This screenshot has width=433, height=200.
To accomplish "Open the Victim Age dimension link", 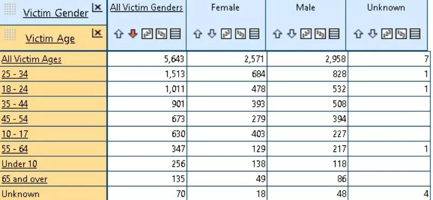I will click(x=50, y=38).
